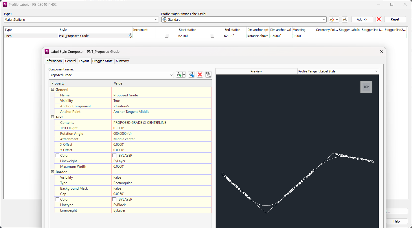This screenshot has width=412, height=228.
Task: Click the TOP view cube in preview
Action: (x=366, y=87)
